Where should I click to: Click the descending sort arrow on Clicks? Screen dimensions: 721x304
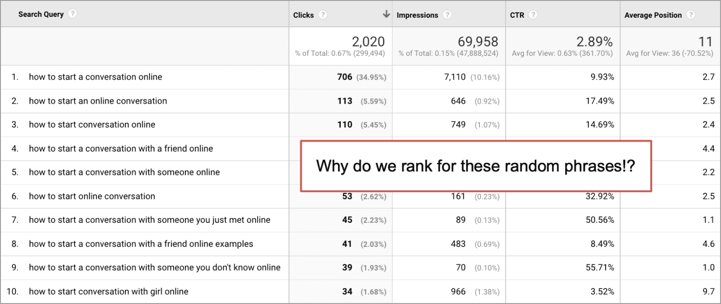click(x=386, y=14)
